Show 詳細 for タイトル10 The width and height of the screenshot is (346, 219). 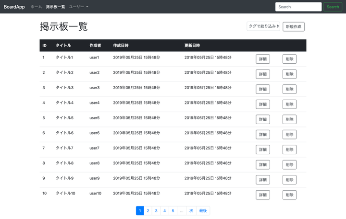click(263, 195)
